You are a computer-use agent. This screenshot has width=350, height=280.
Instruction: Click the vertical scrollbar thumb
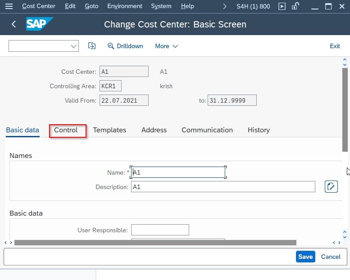pyautogui.click(x=345, y=110)
